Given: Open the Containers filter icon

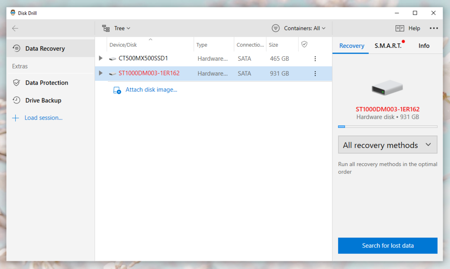Looking at the screenshot, I should point(275,28).
